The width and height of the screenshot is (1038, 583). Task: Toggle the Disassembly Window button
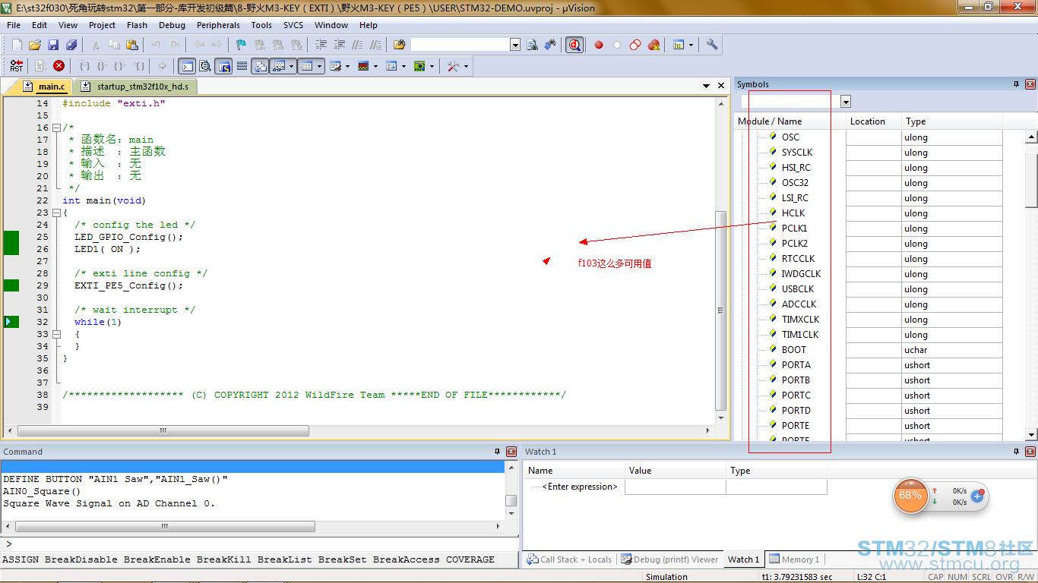[204, 66]
